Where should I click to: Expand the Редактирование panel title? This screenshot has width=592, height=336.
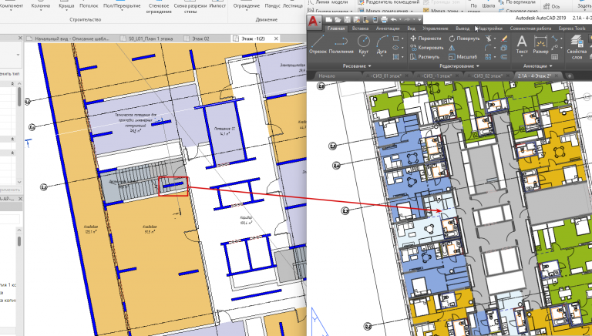(459, 66)
